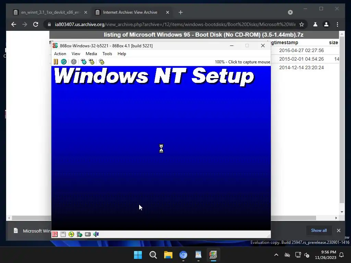
Task: Open the Tools menu in 86Box
Action: [x=107, y=54]
